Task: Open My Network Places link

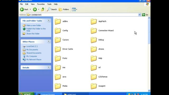Action: (34, 60)
